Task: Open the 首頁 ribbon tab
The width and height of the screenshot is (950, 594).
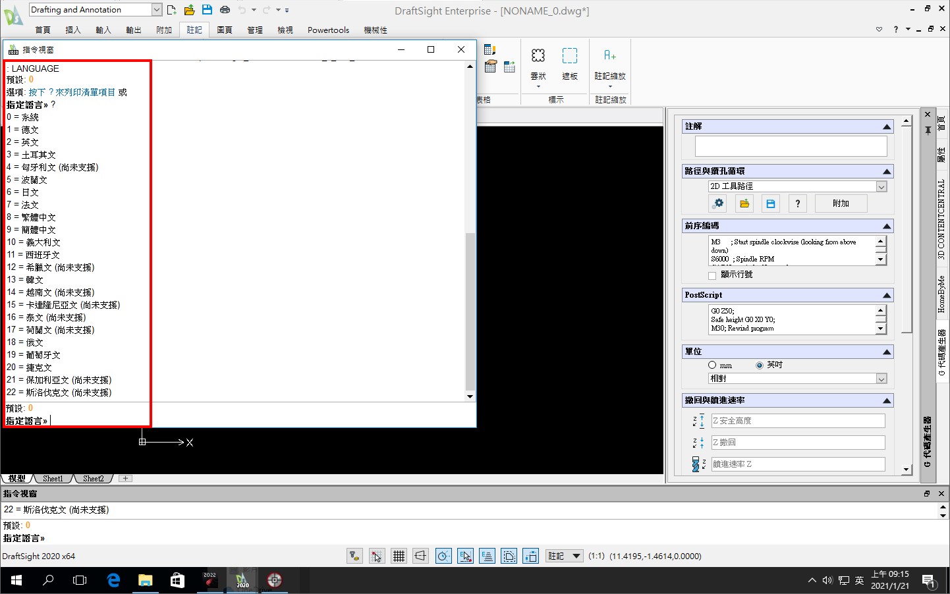Action: tap(43, 30)
